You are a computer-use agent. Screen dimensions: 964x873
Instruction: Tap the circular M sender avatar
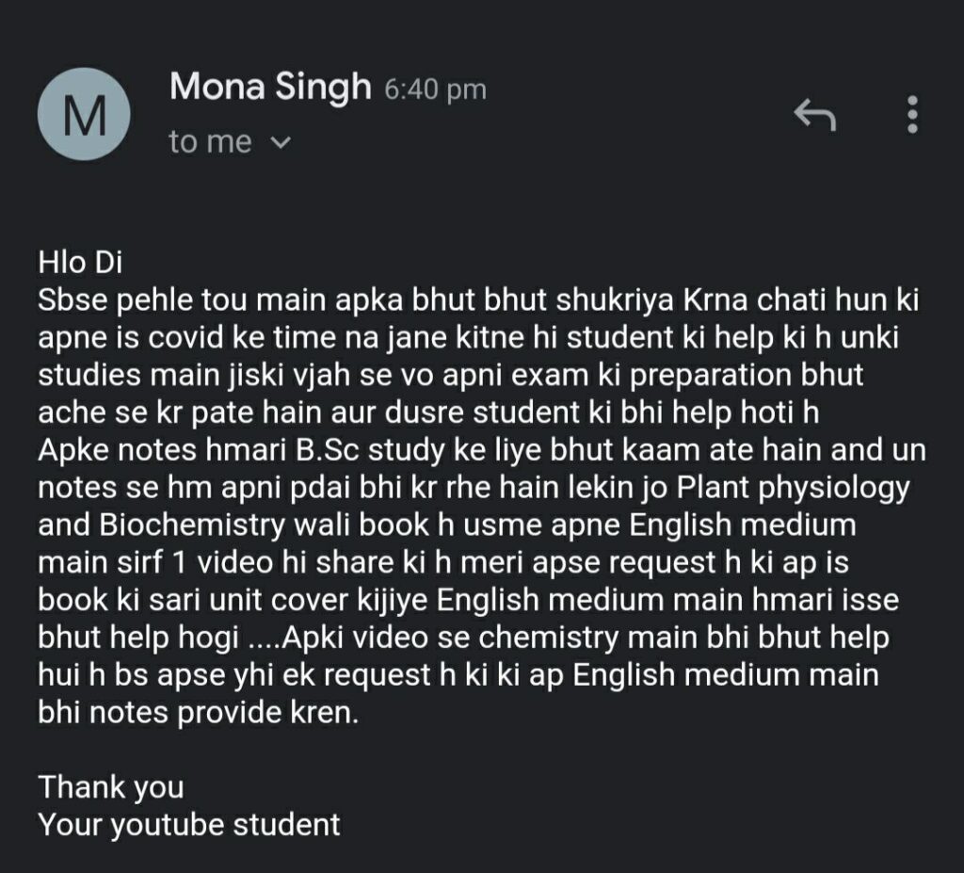coord(84,115)
